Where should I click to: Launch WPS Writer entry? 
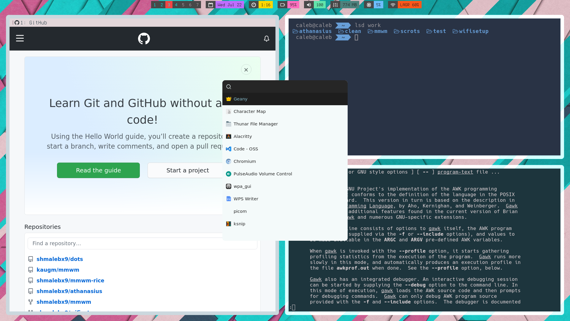(x=246, y=199)
